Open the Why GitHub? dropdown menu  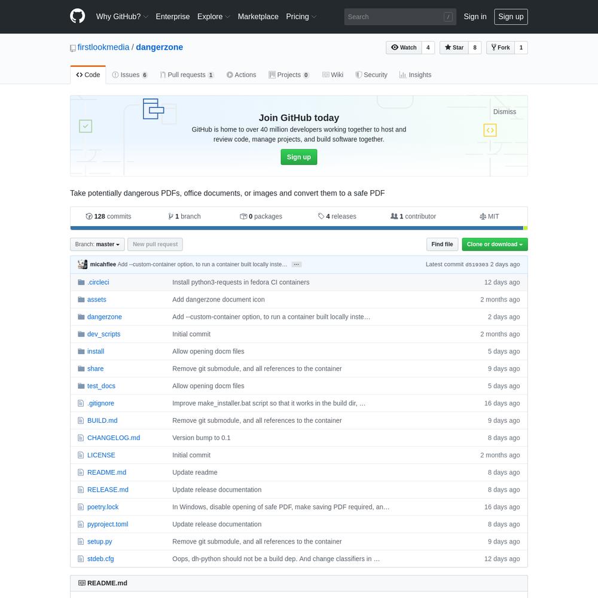122,16
